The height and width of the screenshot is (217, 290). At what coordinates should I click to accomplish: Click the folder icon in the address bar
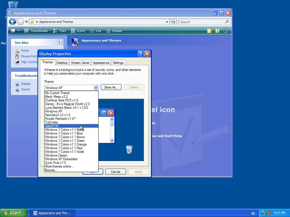pyautogui.click(x=32, y=22)
